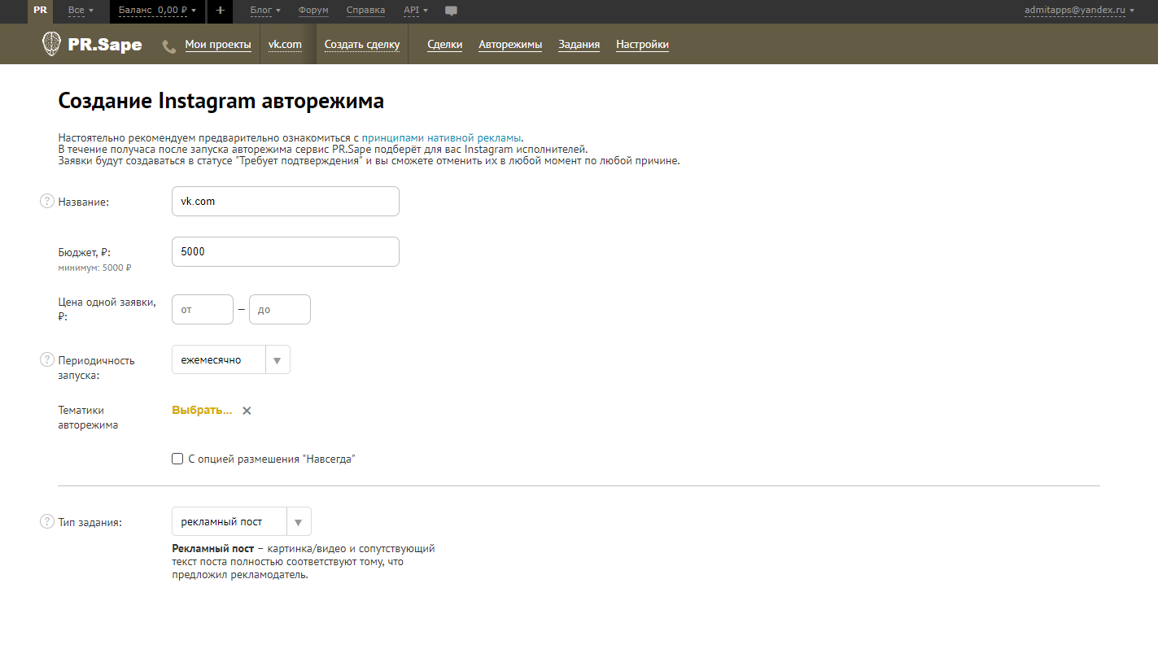Image resolution: width=1158 pixels, height=653 pixels.
Task: Enable the option С опцией размешения Навсегда
Action: point(177,458)
